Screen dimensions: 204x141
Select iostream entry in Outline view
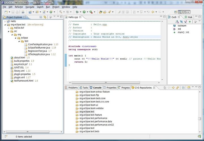(x=182, y=25)
